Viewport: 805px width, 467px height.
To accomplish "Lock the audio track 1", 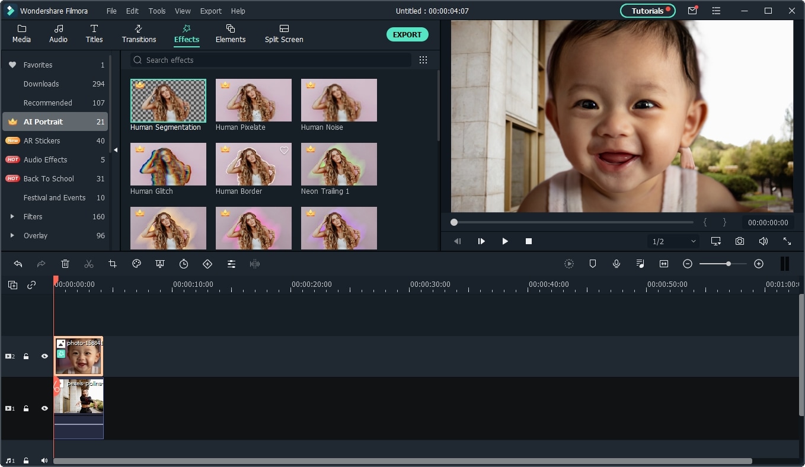I will click(x=26, y=460).
